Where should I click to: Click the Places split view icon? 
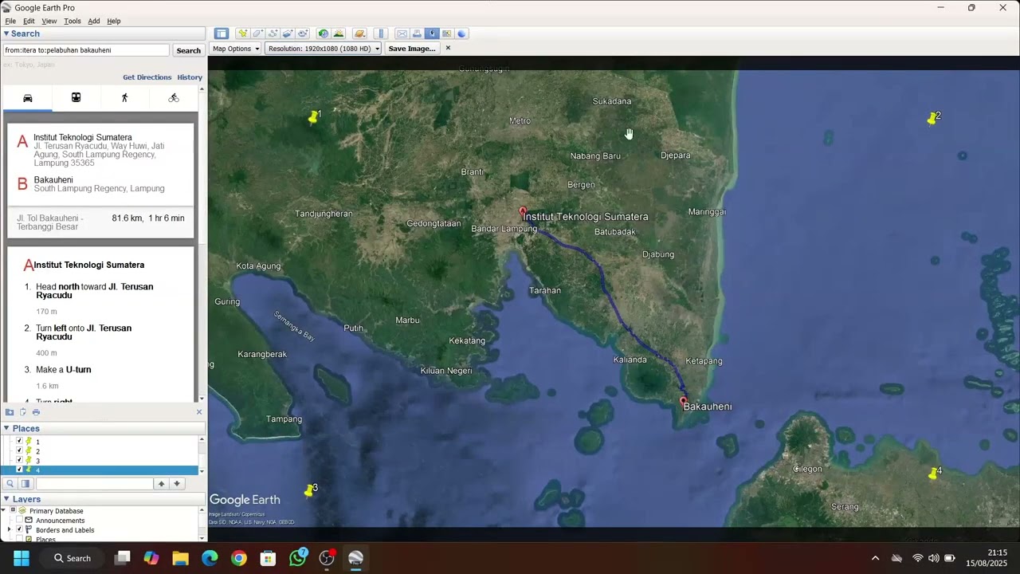(25, 484)
